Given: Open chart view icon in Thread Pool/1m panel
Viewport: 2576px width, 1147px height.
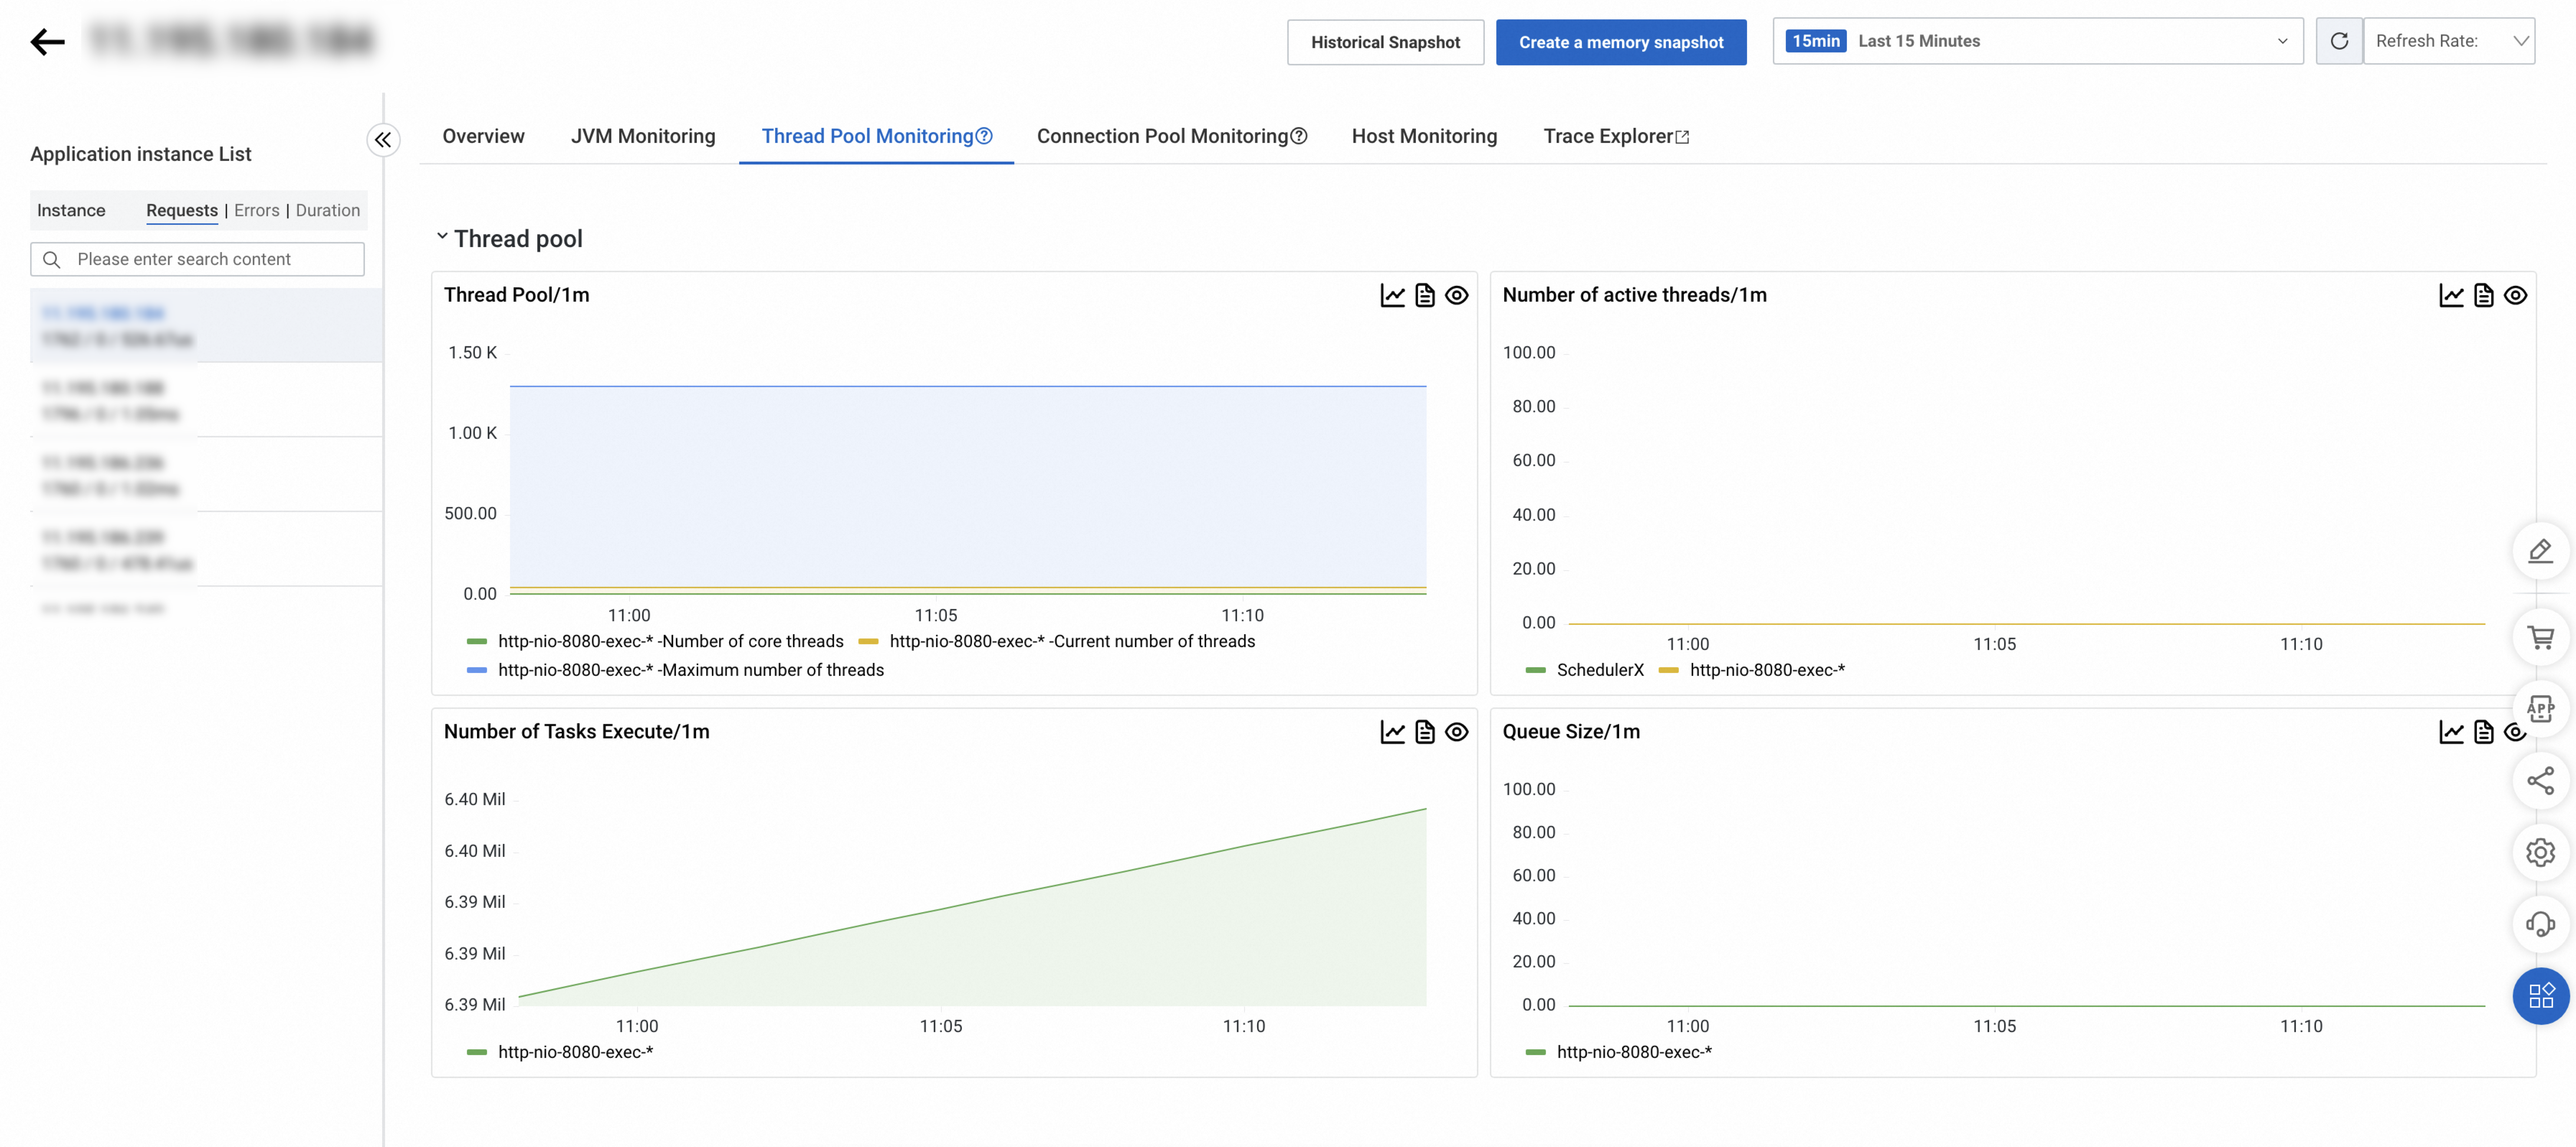Looking at the screenshot, I should pos(1392,295).
